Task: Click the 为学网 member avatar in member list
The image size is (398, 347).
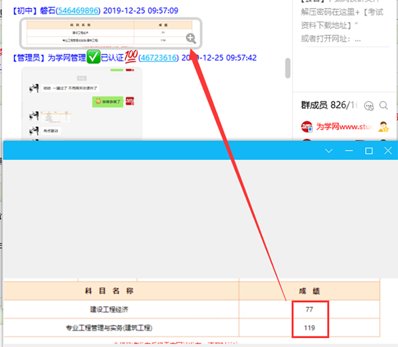Action: pyautogui.click(x=307, y=127)
